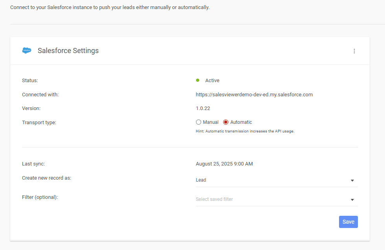Click the Create new record as: label
Image resolution: width=385 pixels, height=250 pixels.
[47, 178]
